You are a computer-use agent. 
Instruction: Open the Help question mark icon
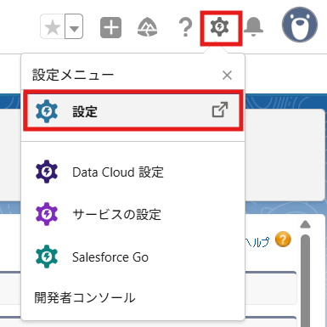(x=185, y=27)
